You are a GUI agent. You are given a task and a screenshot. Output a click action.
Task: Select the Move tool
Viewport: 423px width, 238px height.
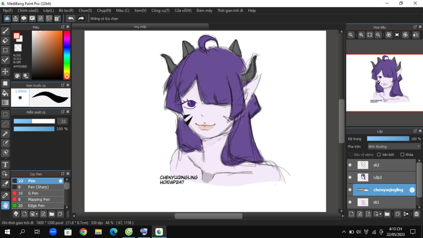click(x=5, y=71)
